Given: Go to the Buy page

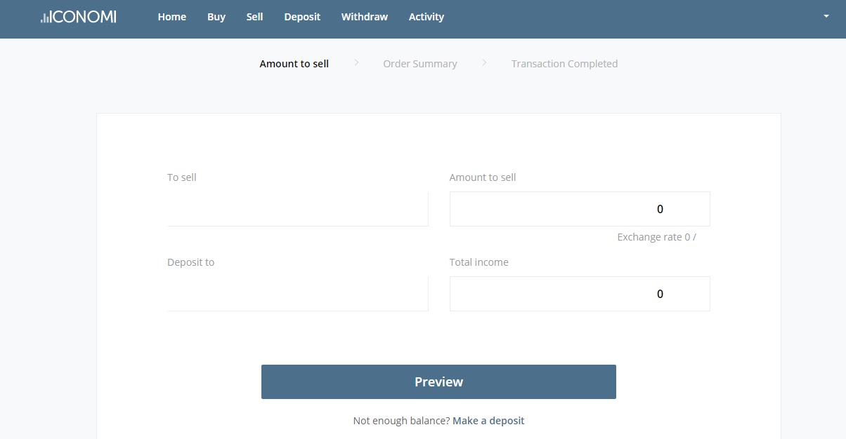Looking at the screenshot, I should (x=216, y=17).
